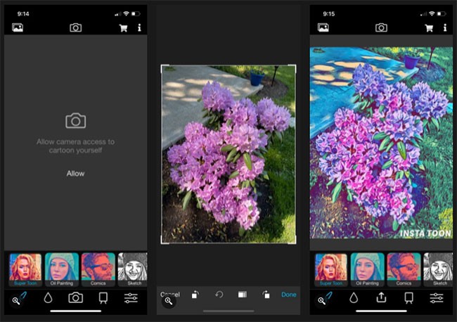Open the shopping cart in left screen
This screenshot has width=457, height=322.
(123, 27)
